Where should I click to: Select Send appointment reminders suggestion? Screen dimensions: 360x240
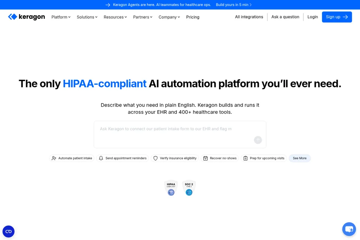123,158
